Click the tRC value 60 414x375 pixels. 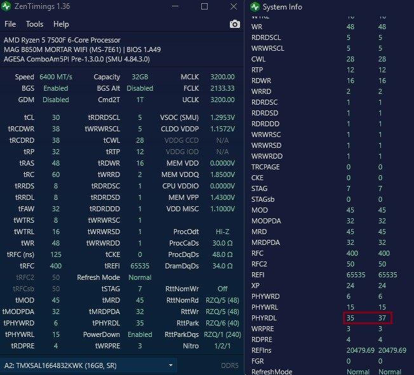click(56, 174)
